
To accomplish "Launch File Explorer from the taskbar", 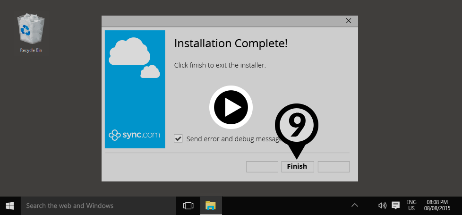I will click(x=211, y=206).
